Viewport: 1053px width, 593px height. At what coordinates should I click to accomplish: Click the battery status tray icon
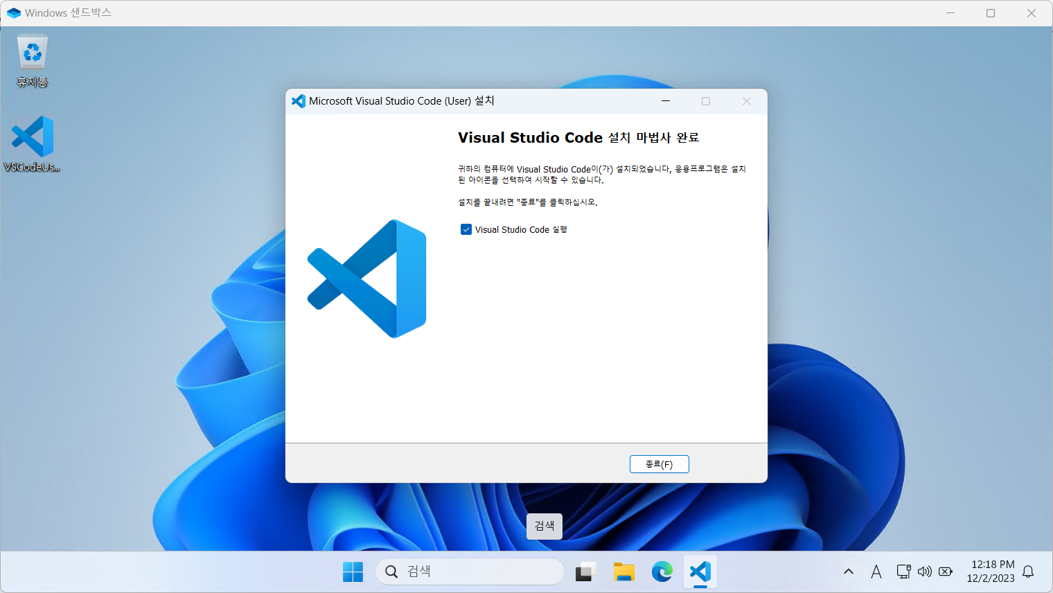tap(946, 572)
